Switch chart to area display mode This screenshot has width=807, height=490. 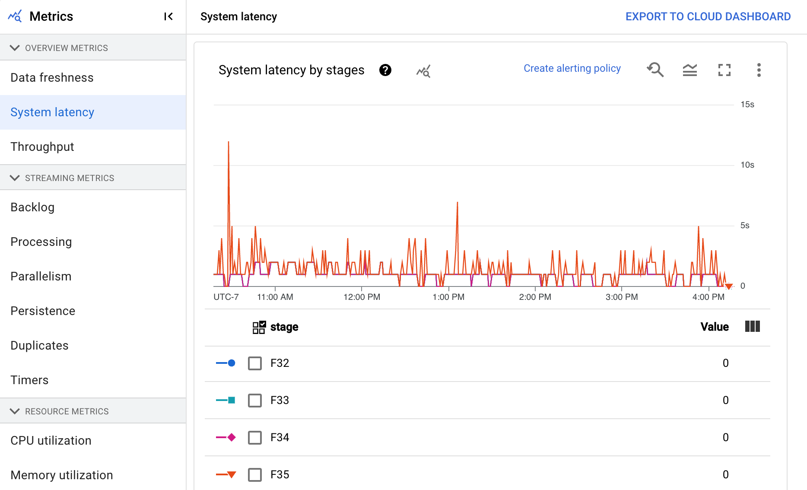pos(689,70)
